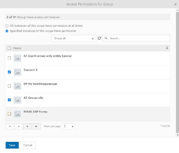Click the person icon in the Name header
The height and width of the screenshot is (153, 179).
click(167, 48)
